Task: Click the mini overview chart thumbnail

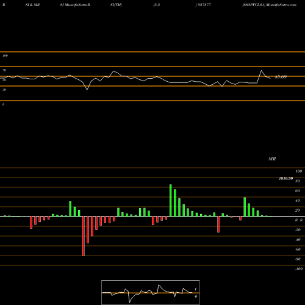Action: pyautogui.click(x=151, y=292)
